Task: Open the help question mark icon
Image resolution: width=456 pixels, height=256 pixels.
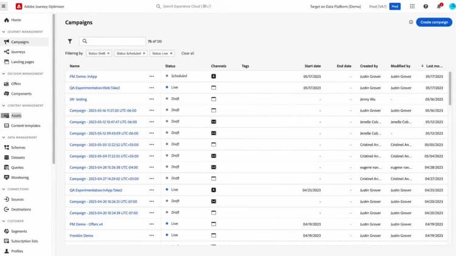Action: click(x=426, y=7)
